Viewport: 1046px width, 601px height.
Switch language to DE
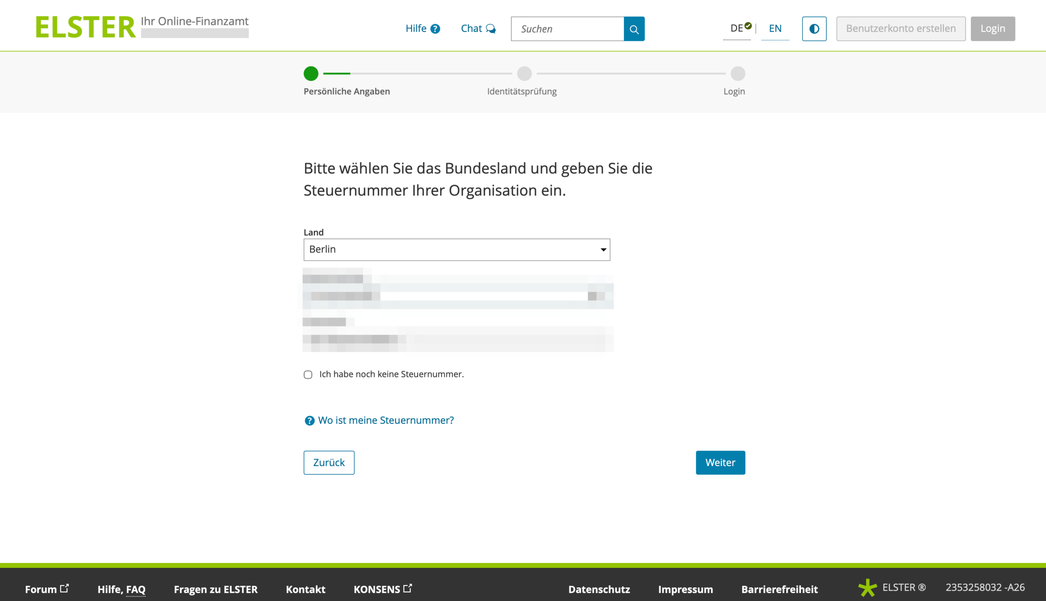tap(736, 28)
